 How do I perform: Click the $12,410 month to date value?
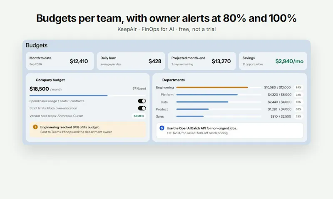(79, 61)
